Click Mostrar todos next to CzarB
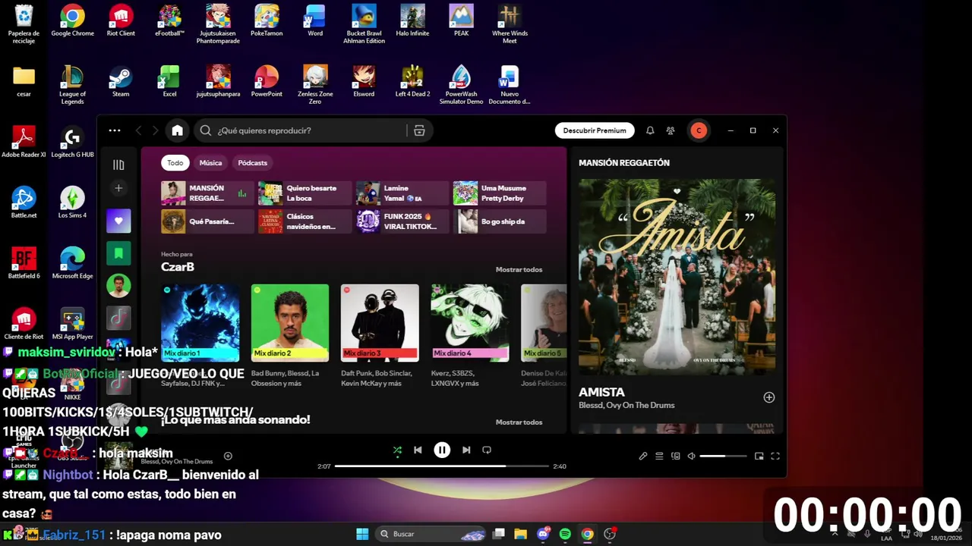Image resolution: width=972 pixels, height=546 pixels. click(x=519, y=269)
